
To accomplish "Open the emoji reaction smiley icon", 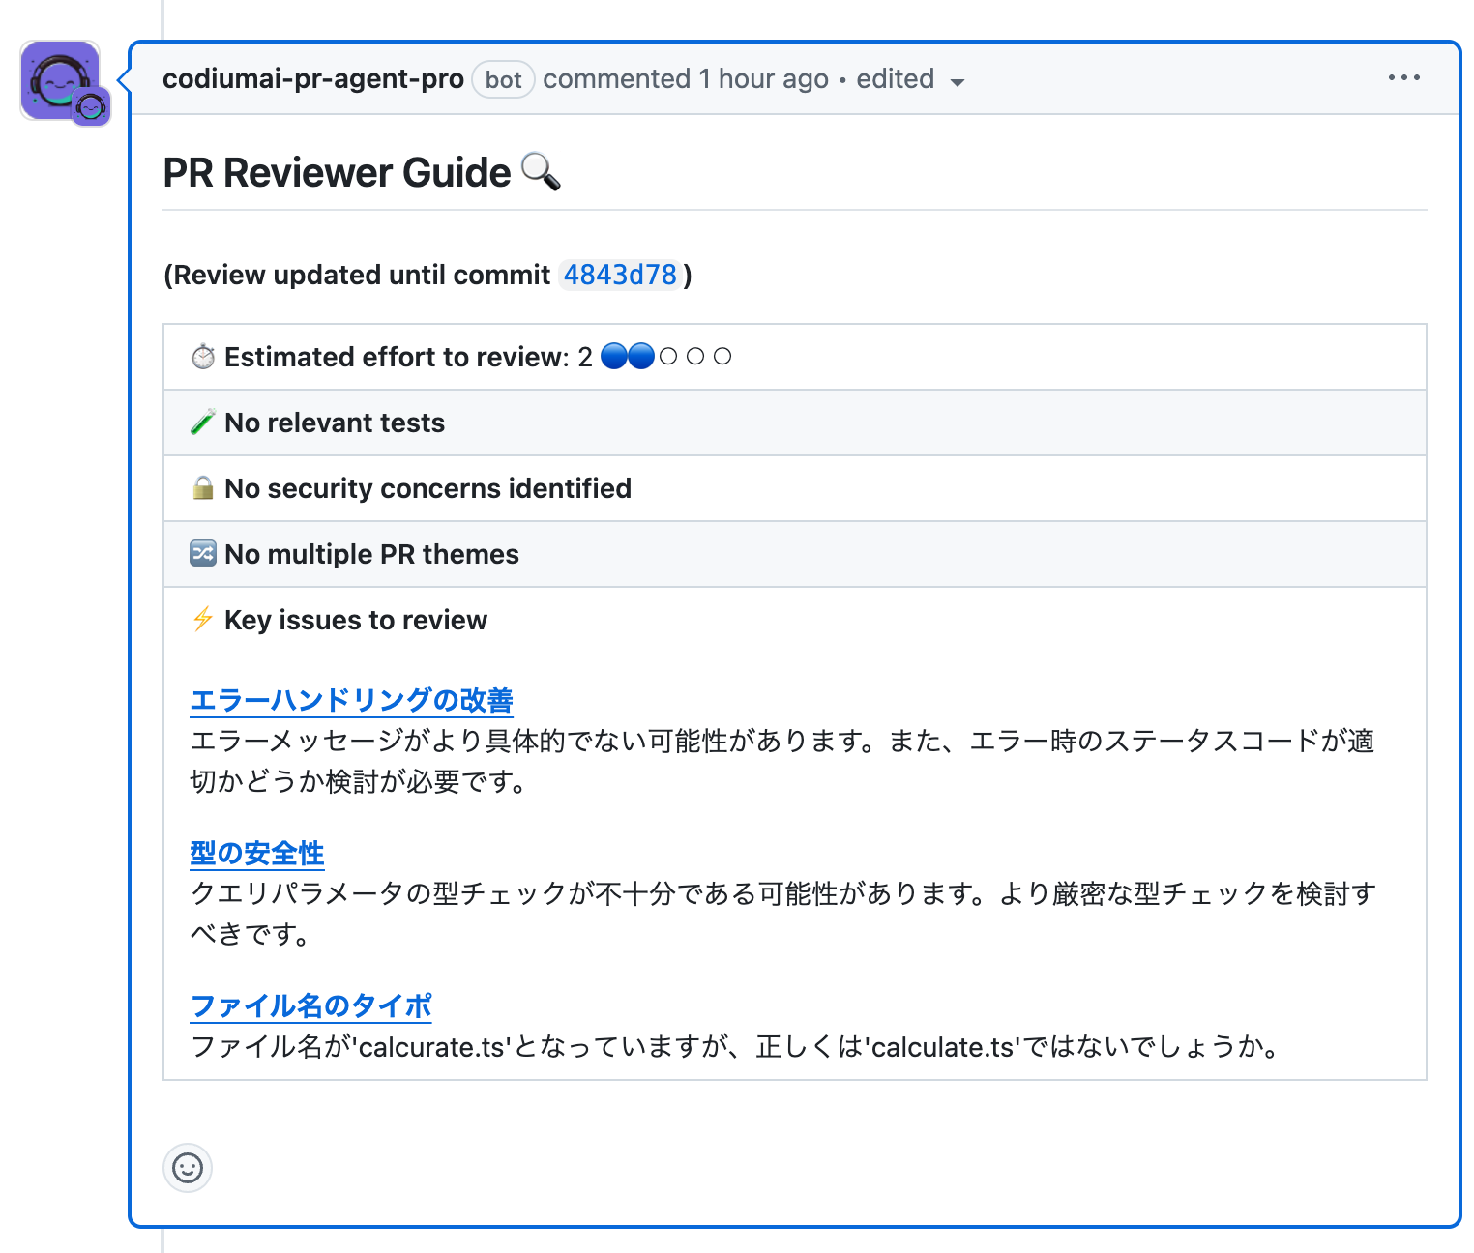I will (x=188, y=1168).
